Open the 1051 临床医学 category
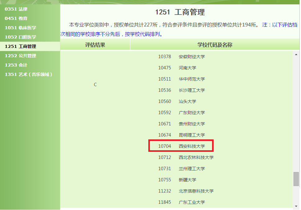Viewport: 301px width, 210px height. (21, 28)
